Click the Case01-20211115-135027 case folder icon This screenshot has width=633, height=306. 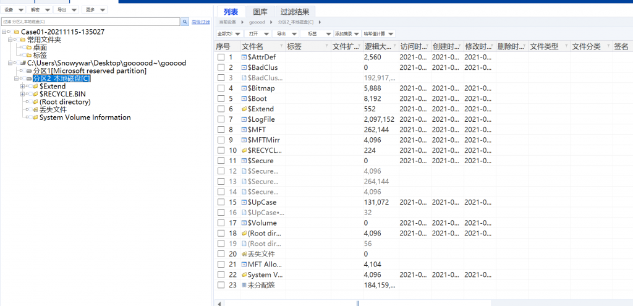[x=16, y=32]
